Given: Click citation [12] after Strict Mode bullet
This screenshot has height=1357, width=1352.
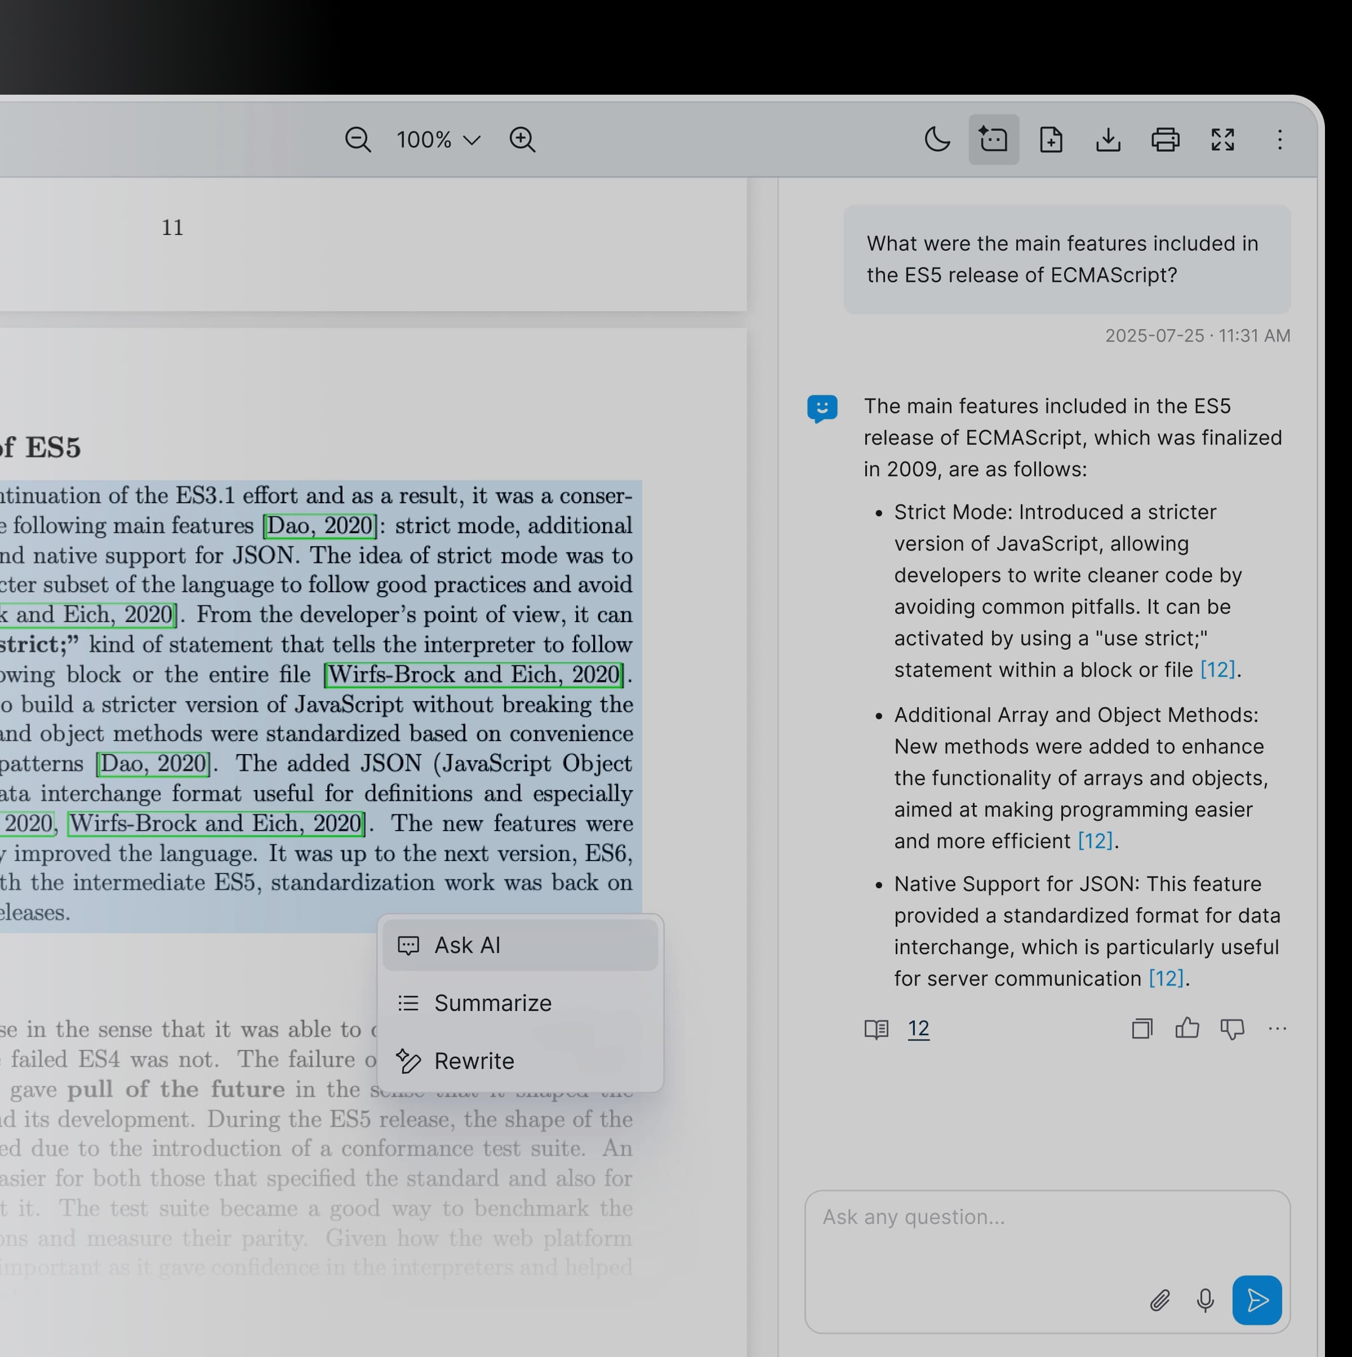Looking at the screenshot, I should tap(1217, 670).
